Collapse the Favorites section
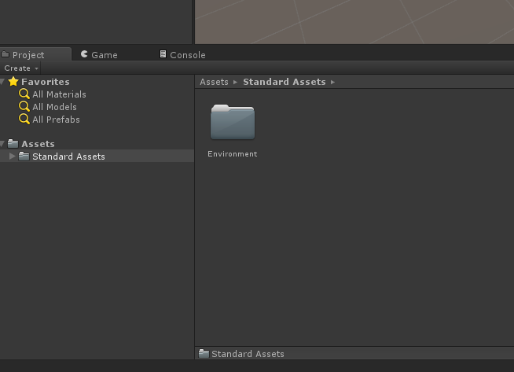The height and width of the screenshot is (372, 514). click(2, 81)
